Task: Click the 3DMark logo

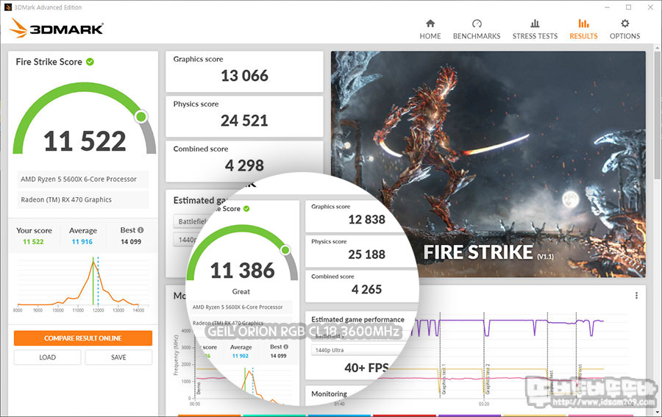Action: click(57, 28)
